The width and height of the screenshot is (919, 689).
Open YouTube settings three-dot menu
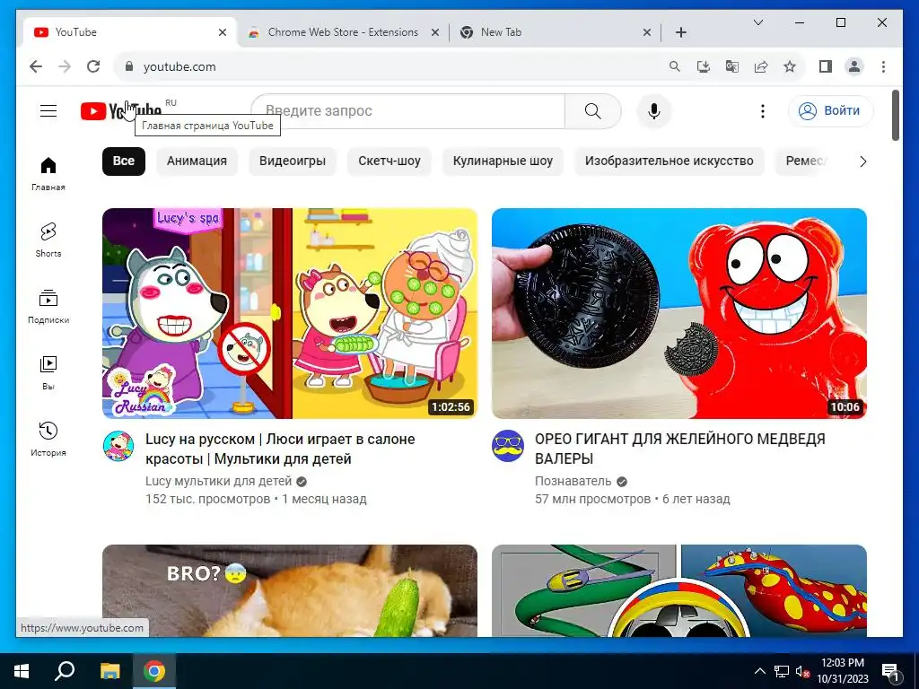click(763, 110)
